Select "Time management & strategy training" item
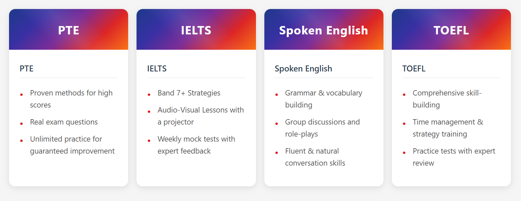 (x=448, y=128)
